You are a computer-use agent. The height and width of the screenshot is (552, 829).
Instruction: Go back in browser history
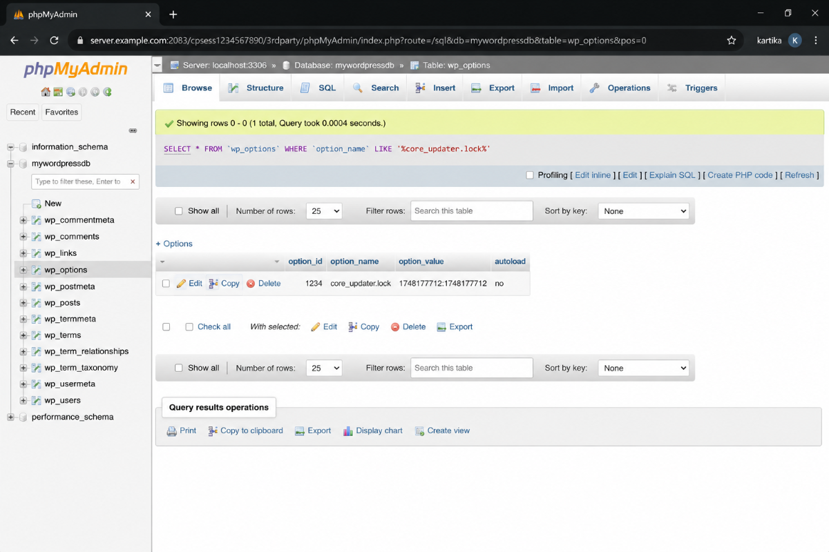click(x=15, y=41)
